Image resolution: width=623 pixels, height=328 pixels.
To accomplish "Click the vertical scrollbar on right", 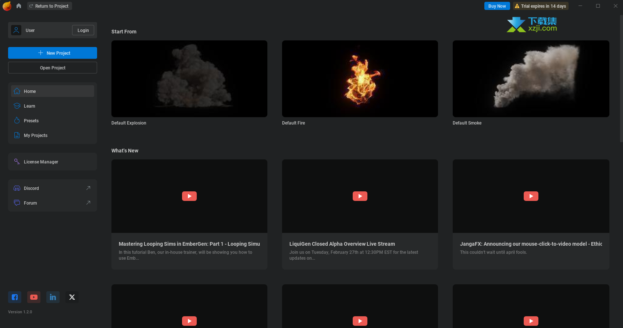I will pos(621,79).
